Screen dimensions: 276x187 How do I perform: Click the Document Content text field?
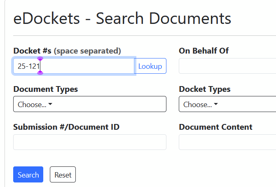click(227, 142)
